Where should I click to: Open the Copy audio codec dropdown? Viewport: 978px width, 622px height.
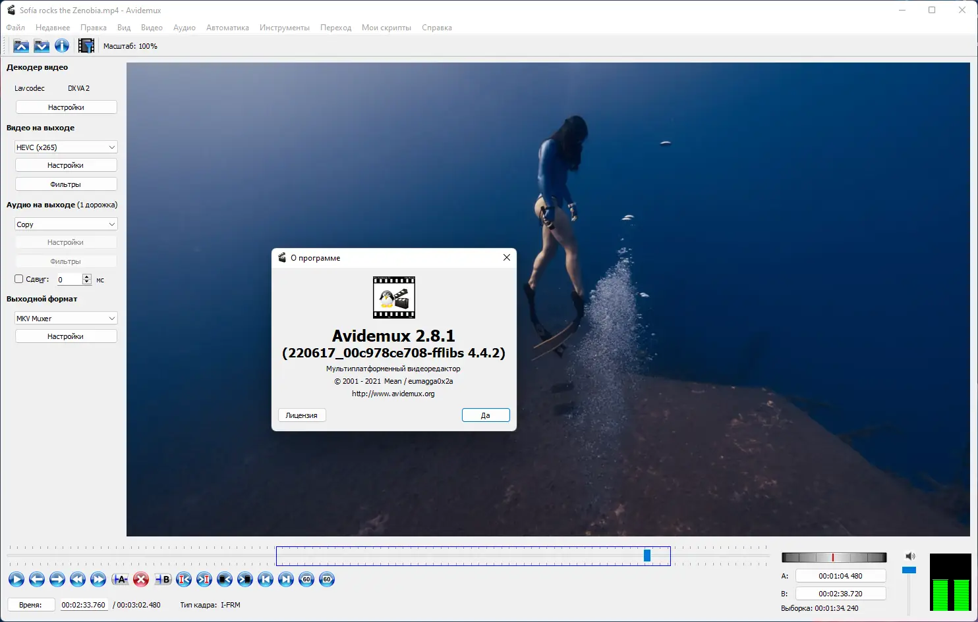point(66,224)
